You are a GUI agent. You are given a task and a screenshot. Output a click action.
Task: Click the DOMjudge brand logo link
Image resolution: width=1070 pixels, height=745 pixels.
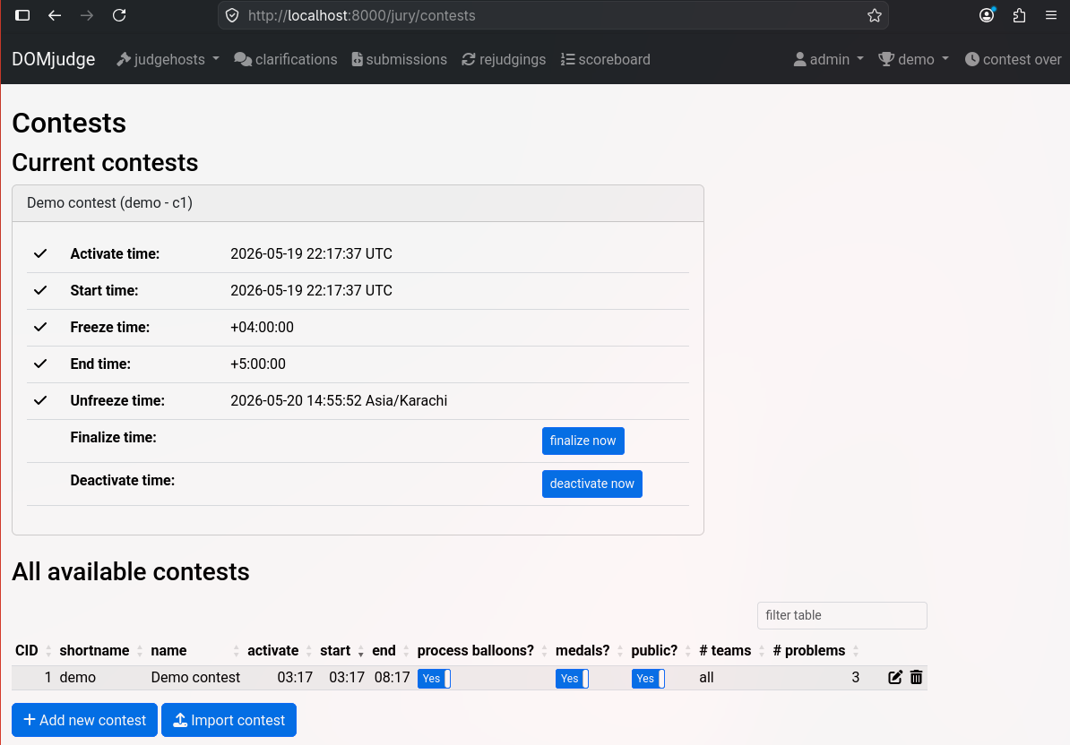53,59
